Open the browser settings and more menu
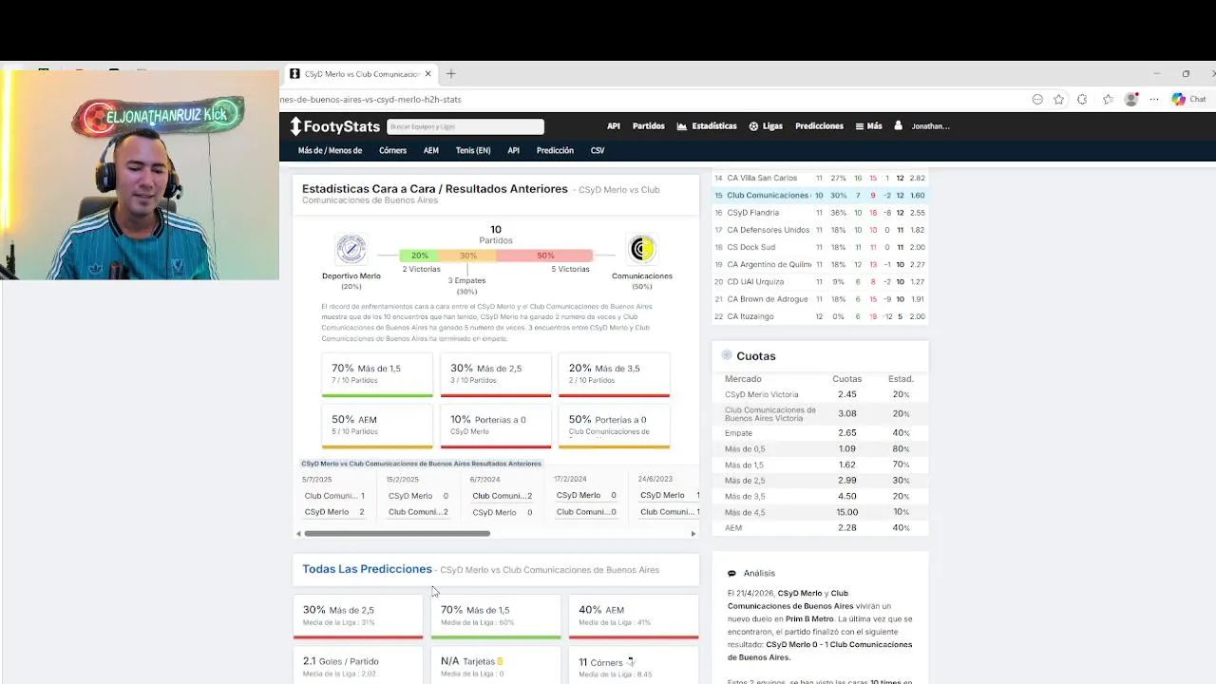 point(1154,99)
